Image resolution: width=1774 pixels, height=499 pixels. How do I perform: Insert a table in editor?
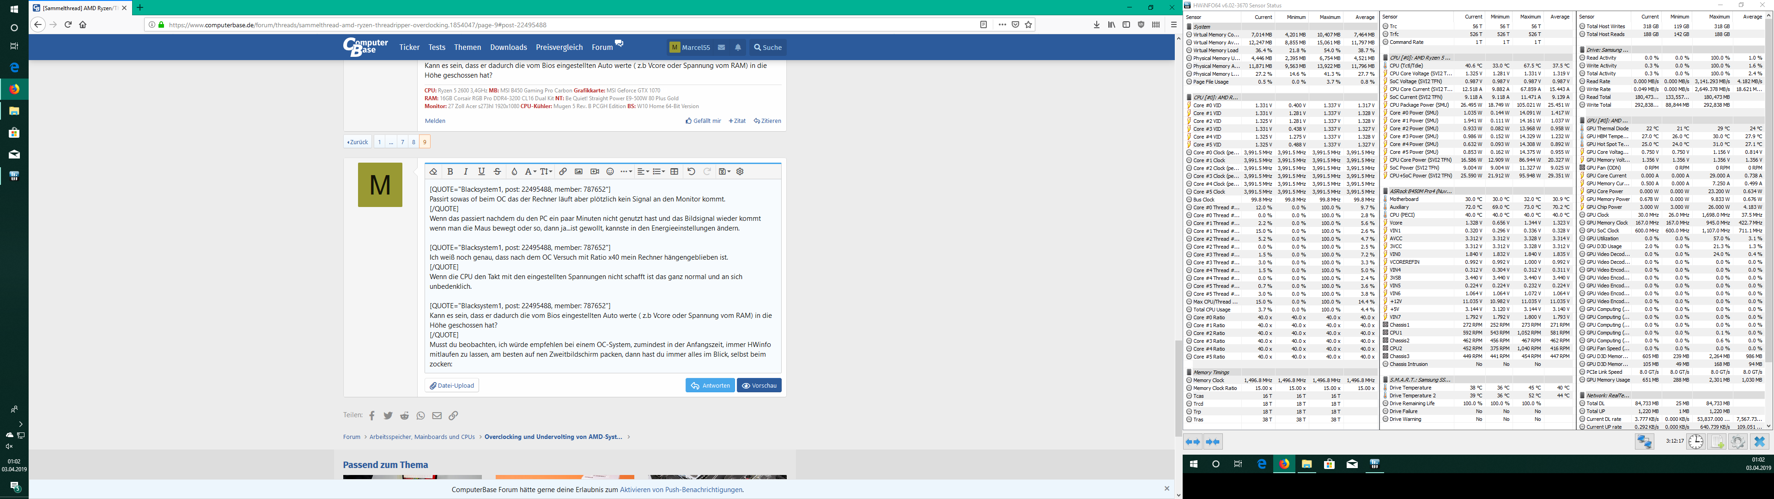(x=675, y=171)
